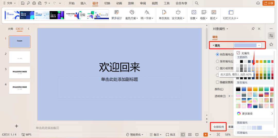Select No Fill (无填充) option
This screenshot has width=278, height=138.
click(x=243, y=53)
